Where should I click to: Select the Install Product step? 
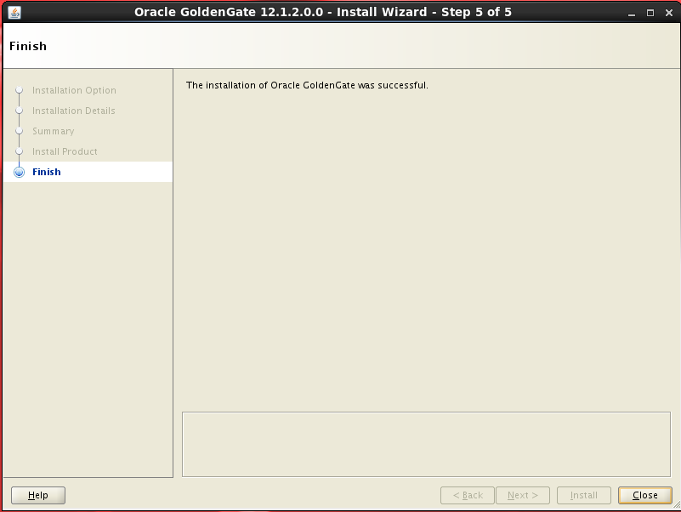tap(65, 151)
